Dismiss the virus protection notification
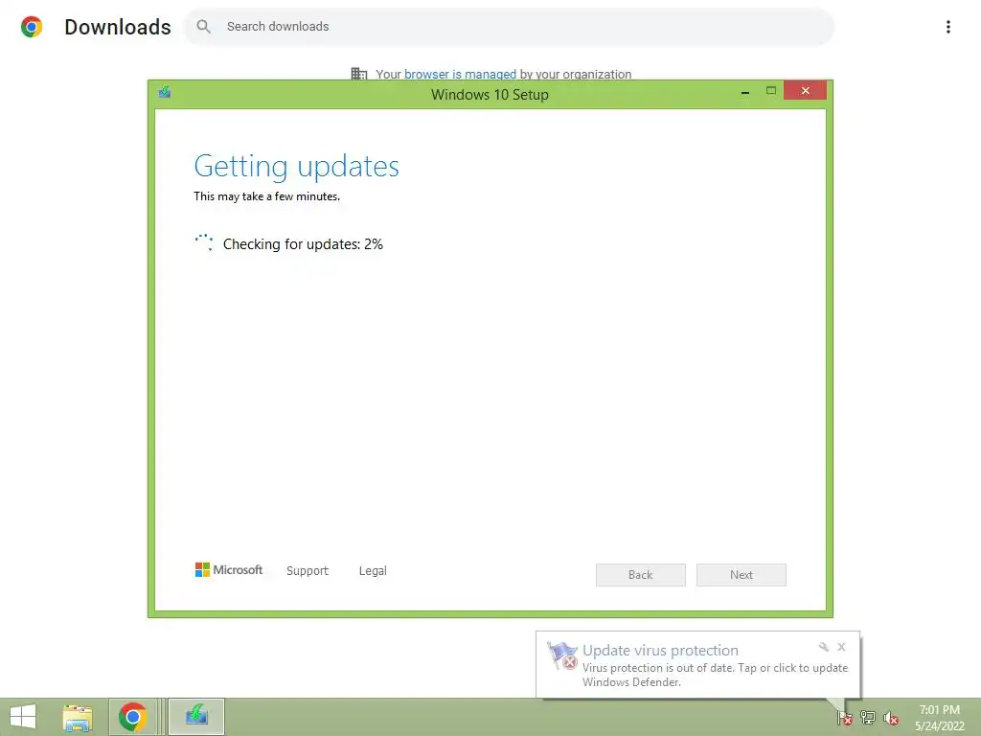Image resolution: width=981 pixels, height=736 pixels. click(x=841, y=647)
